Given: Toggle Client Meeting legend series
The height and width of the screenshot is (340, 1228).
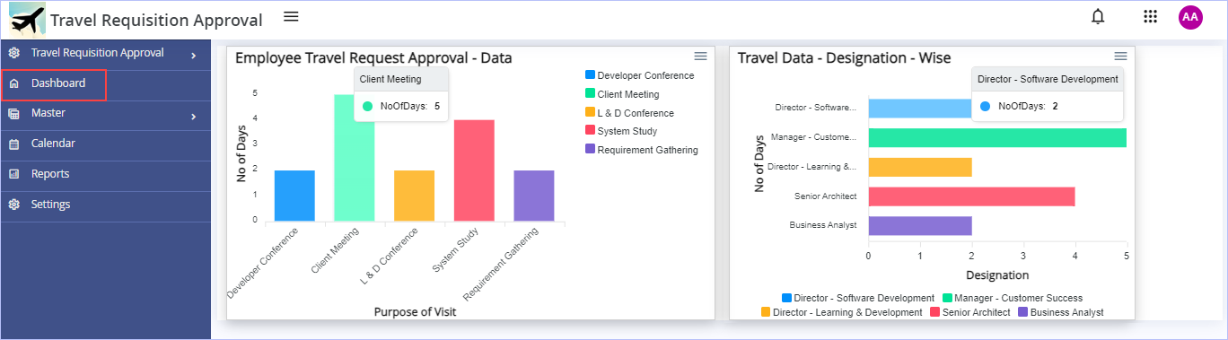Looking at the screenshot, I should 622,94.
